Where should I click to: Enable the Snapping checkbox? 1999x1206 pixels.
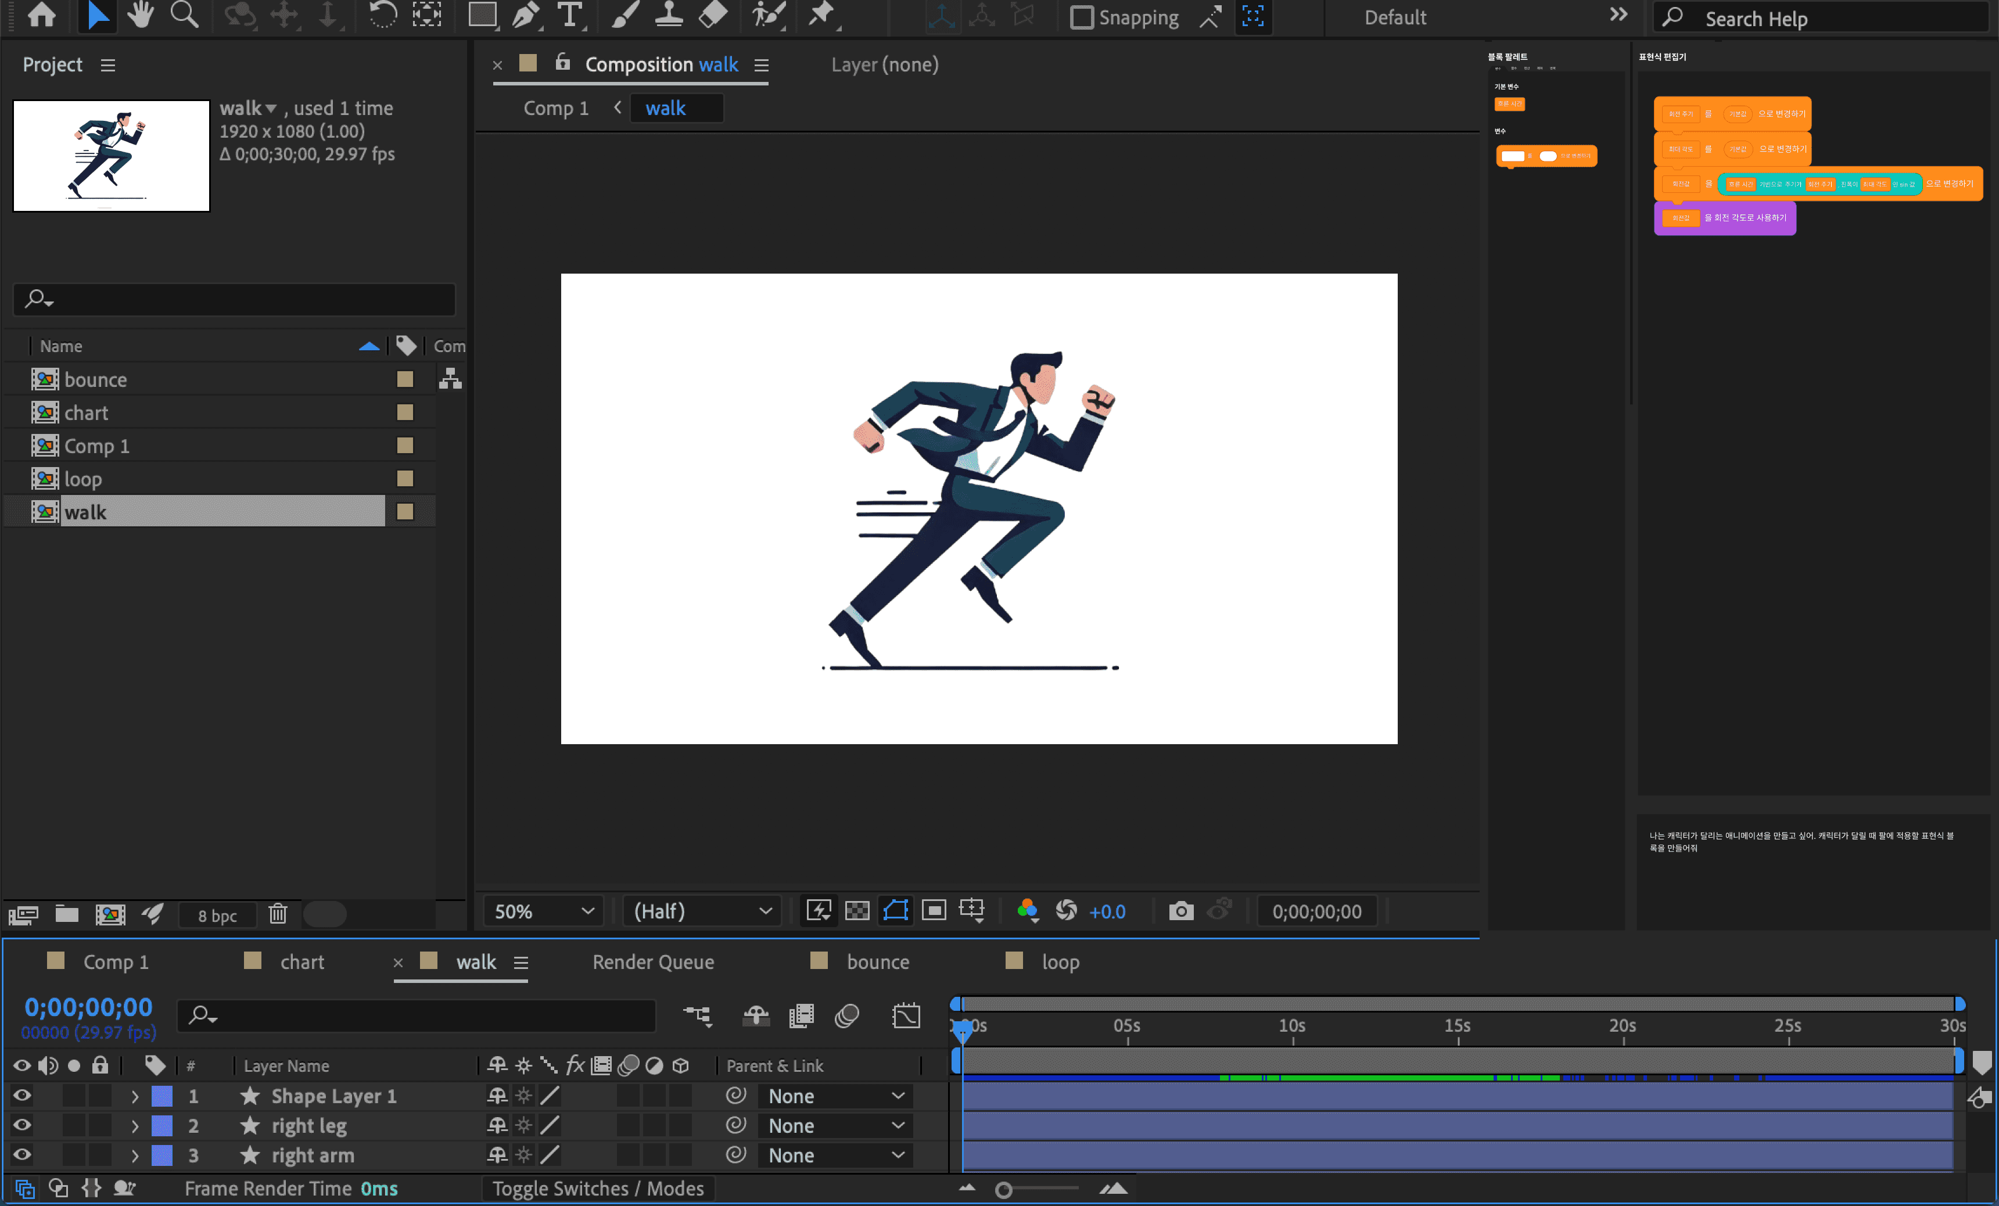coord(1082,18)
